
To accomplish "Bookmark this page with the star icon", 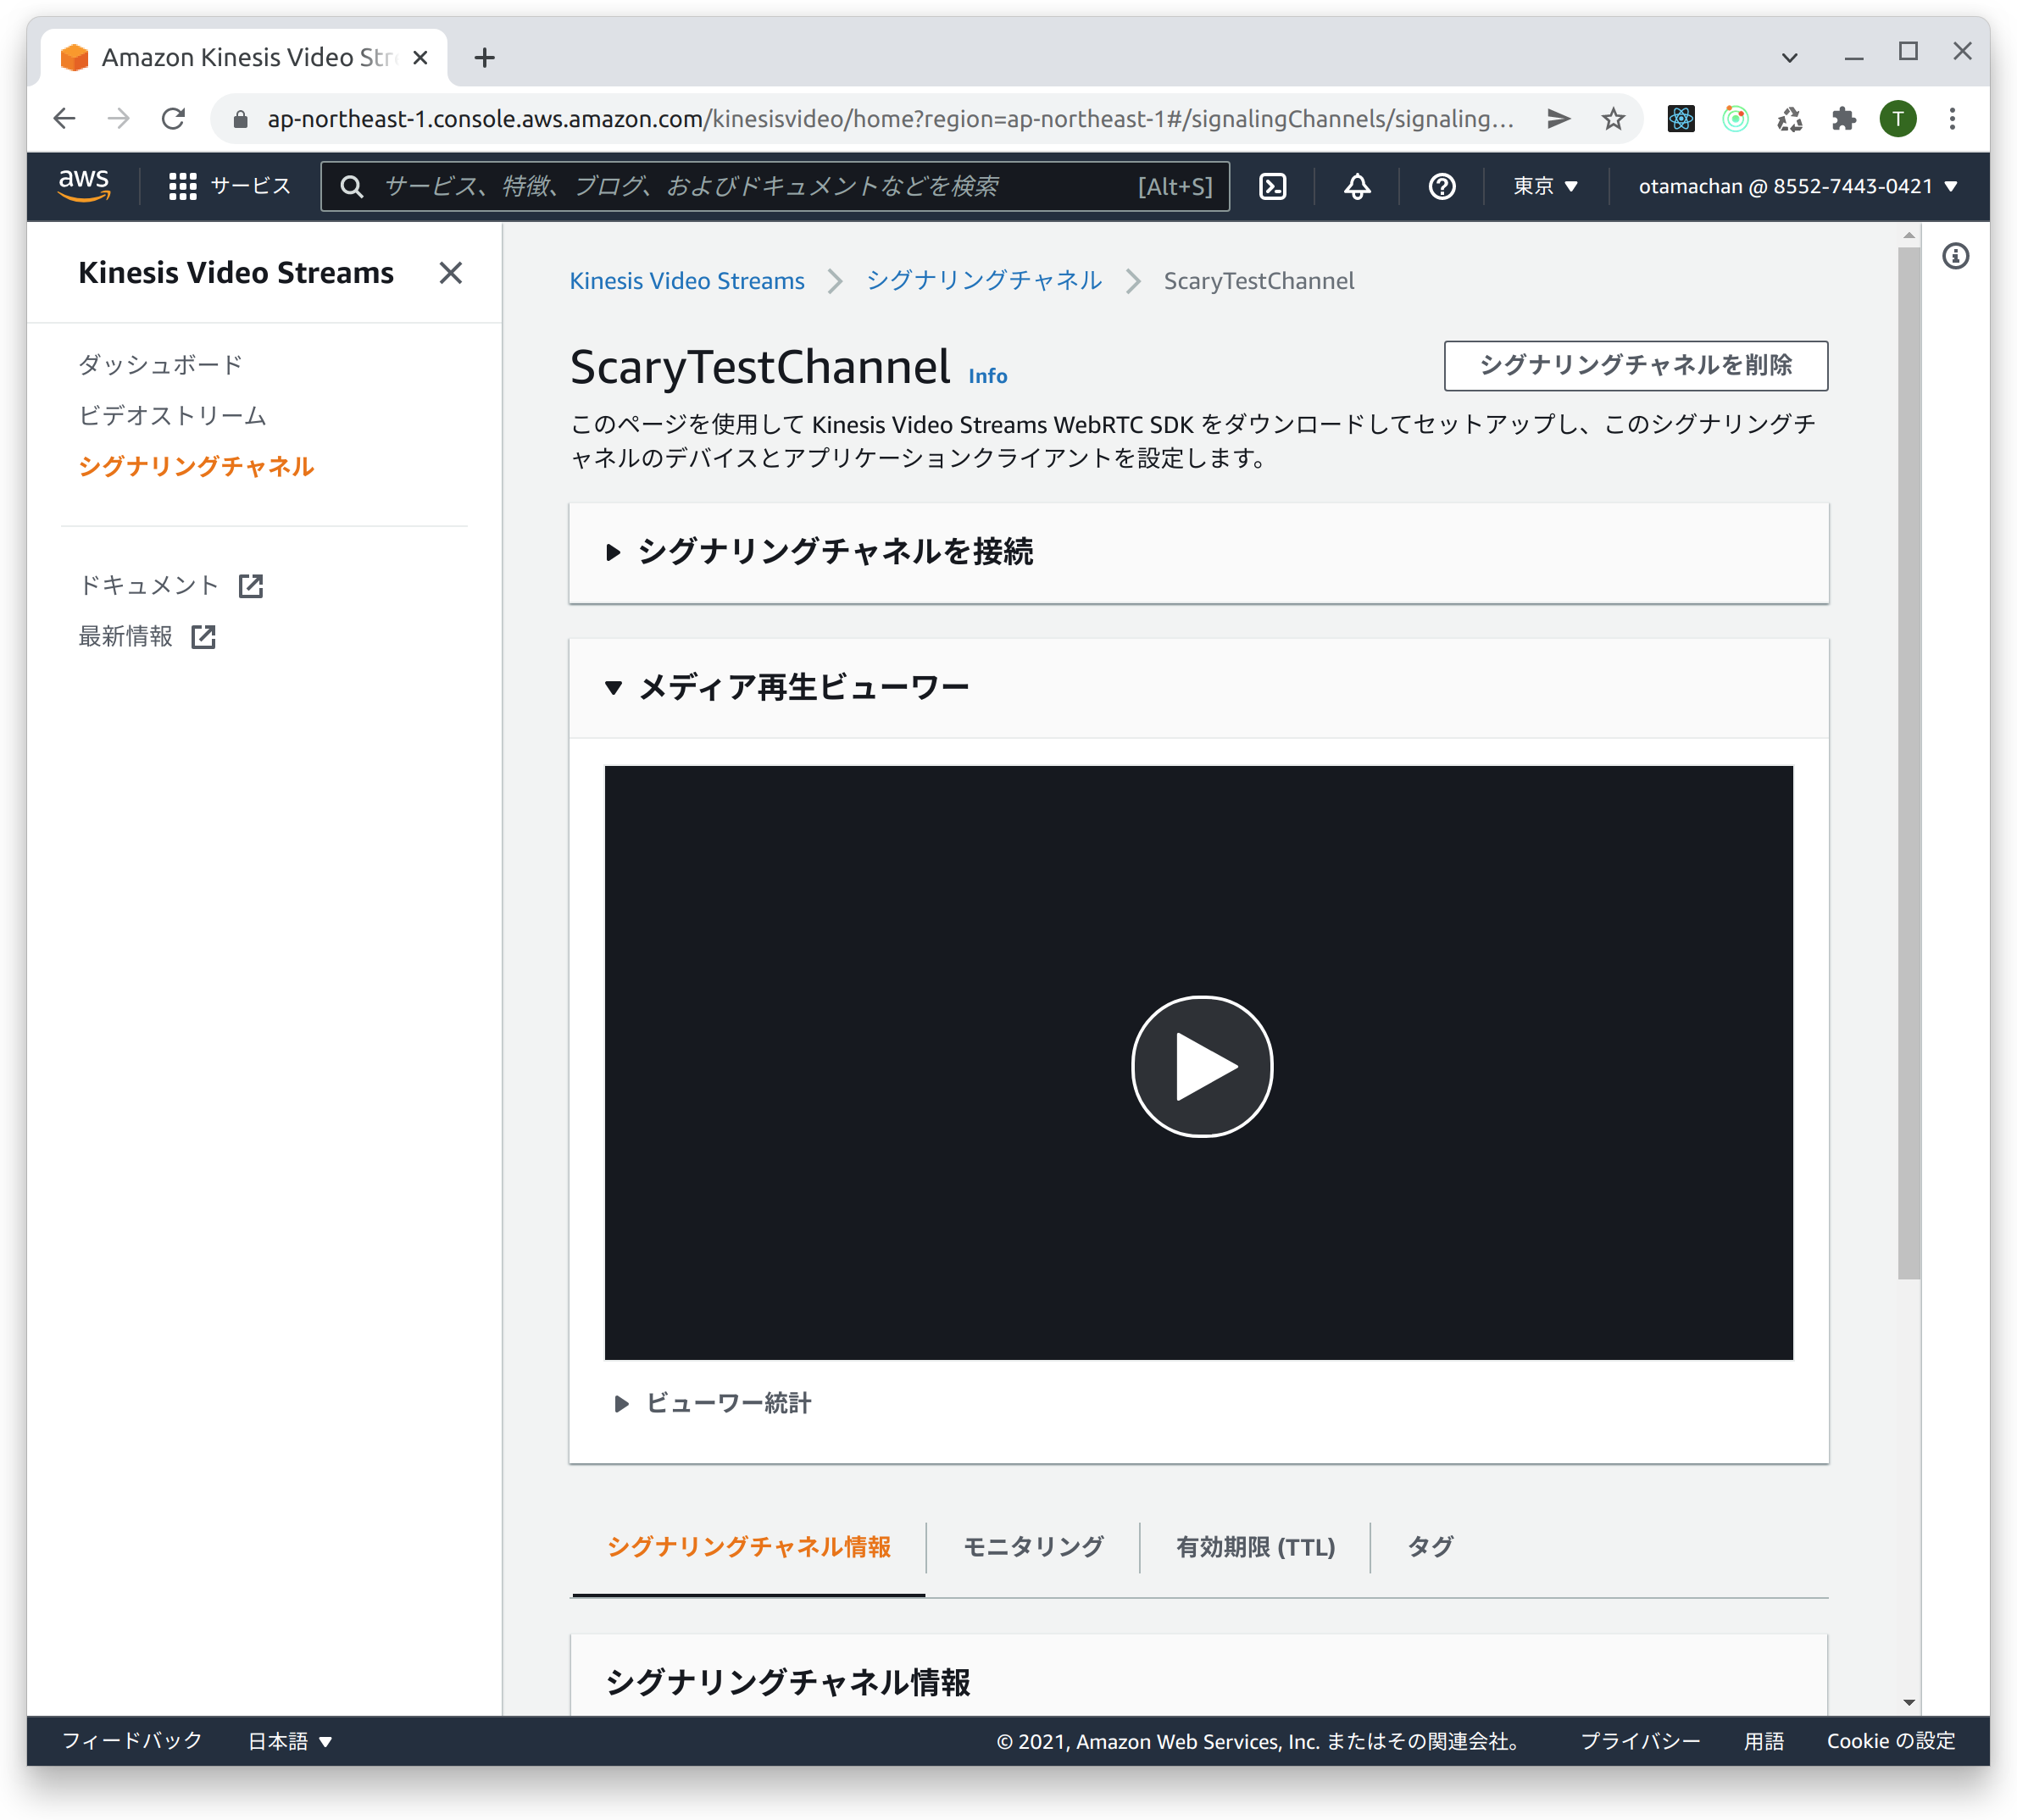I will 1612,119.
